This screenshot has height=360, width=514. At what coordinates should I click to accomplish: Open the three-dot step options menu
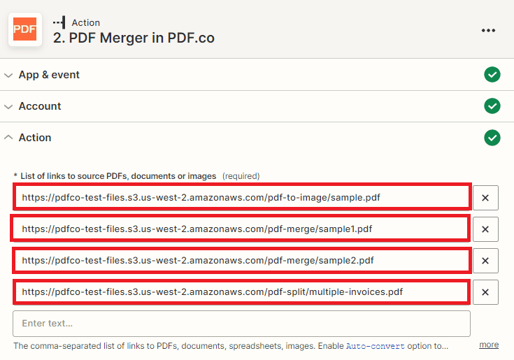tap(488, 30)
